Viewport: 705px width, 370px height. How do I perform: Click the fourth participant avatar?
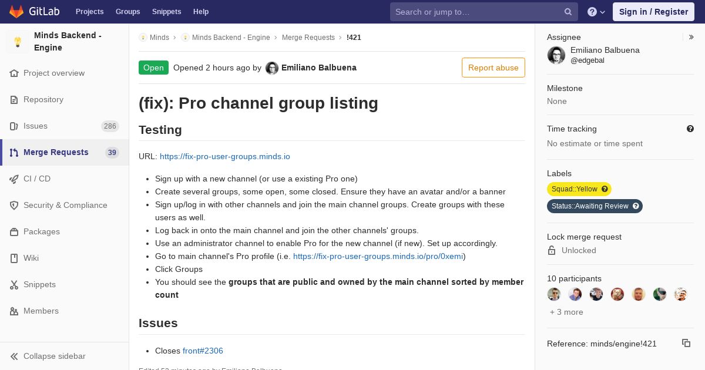point(617,294)
